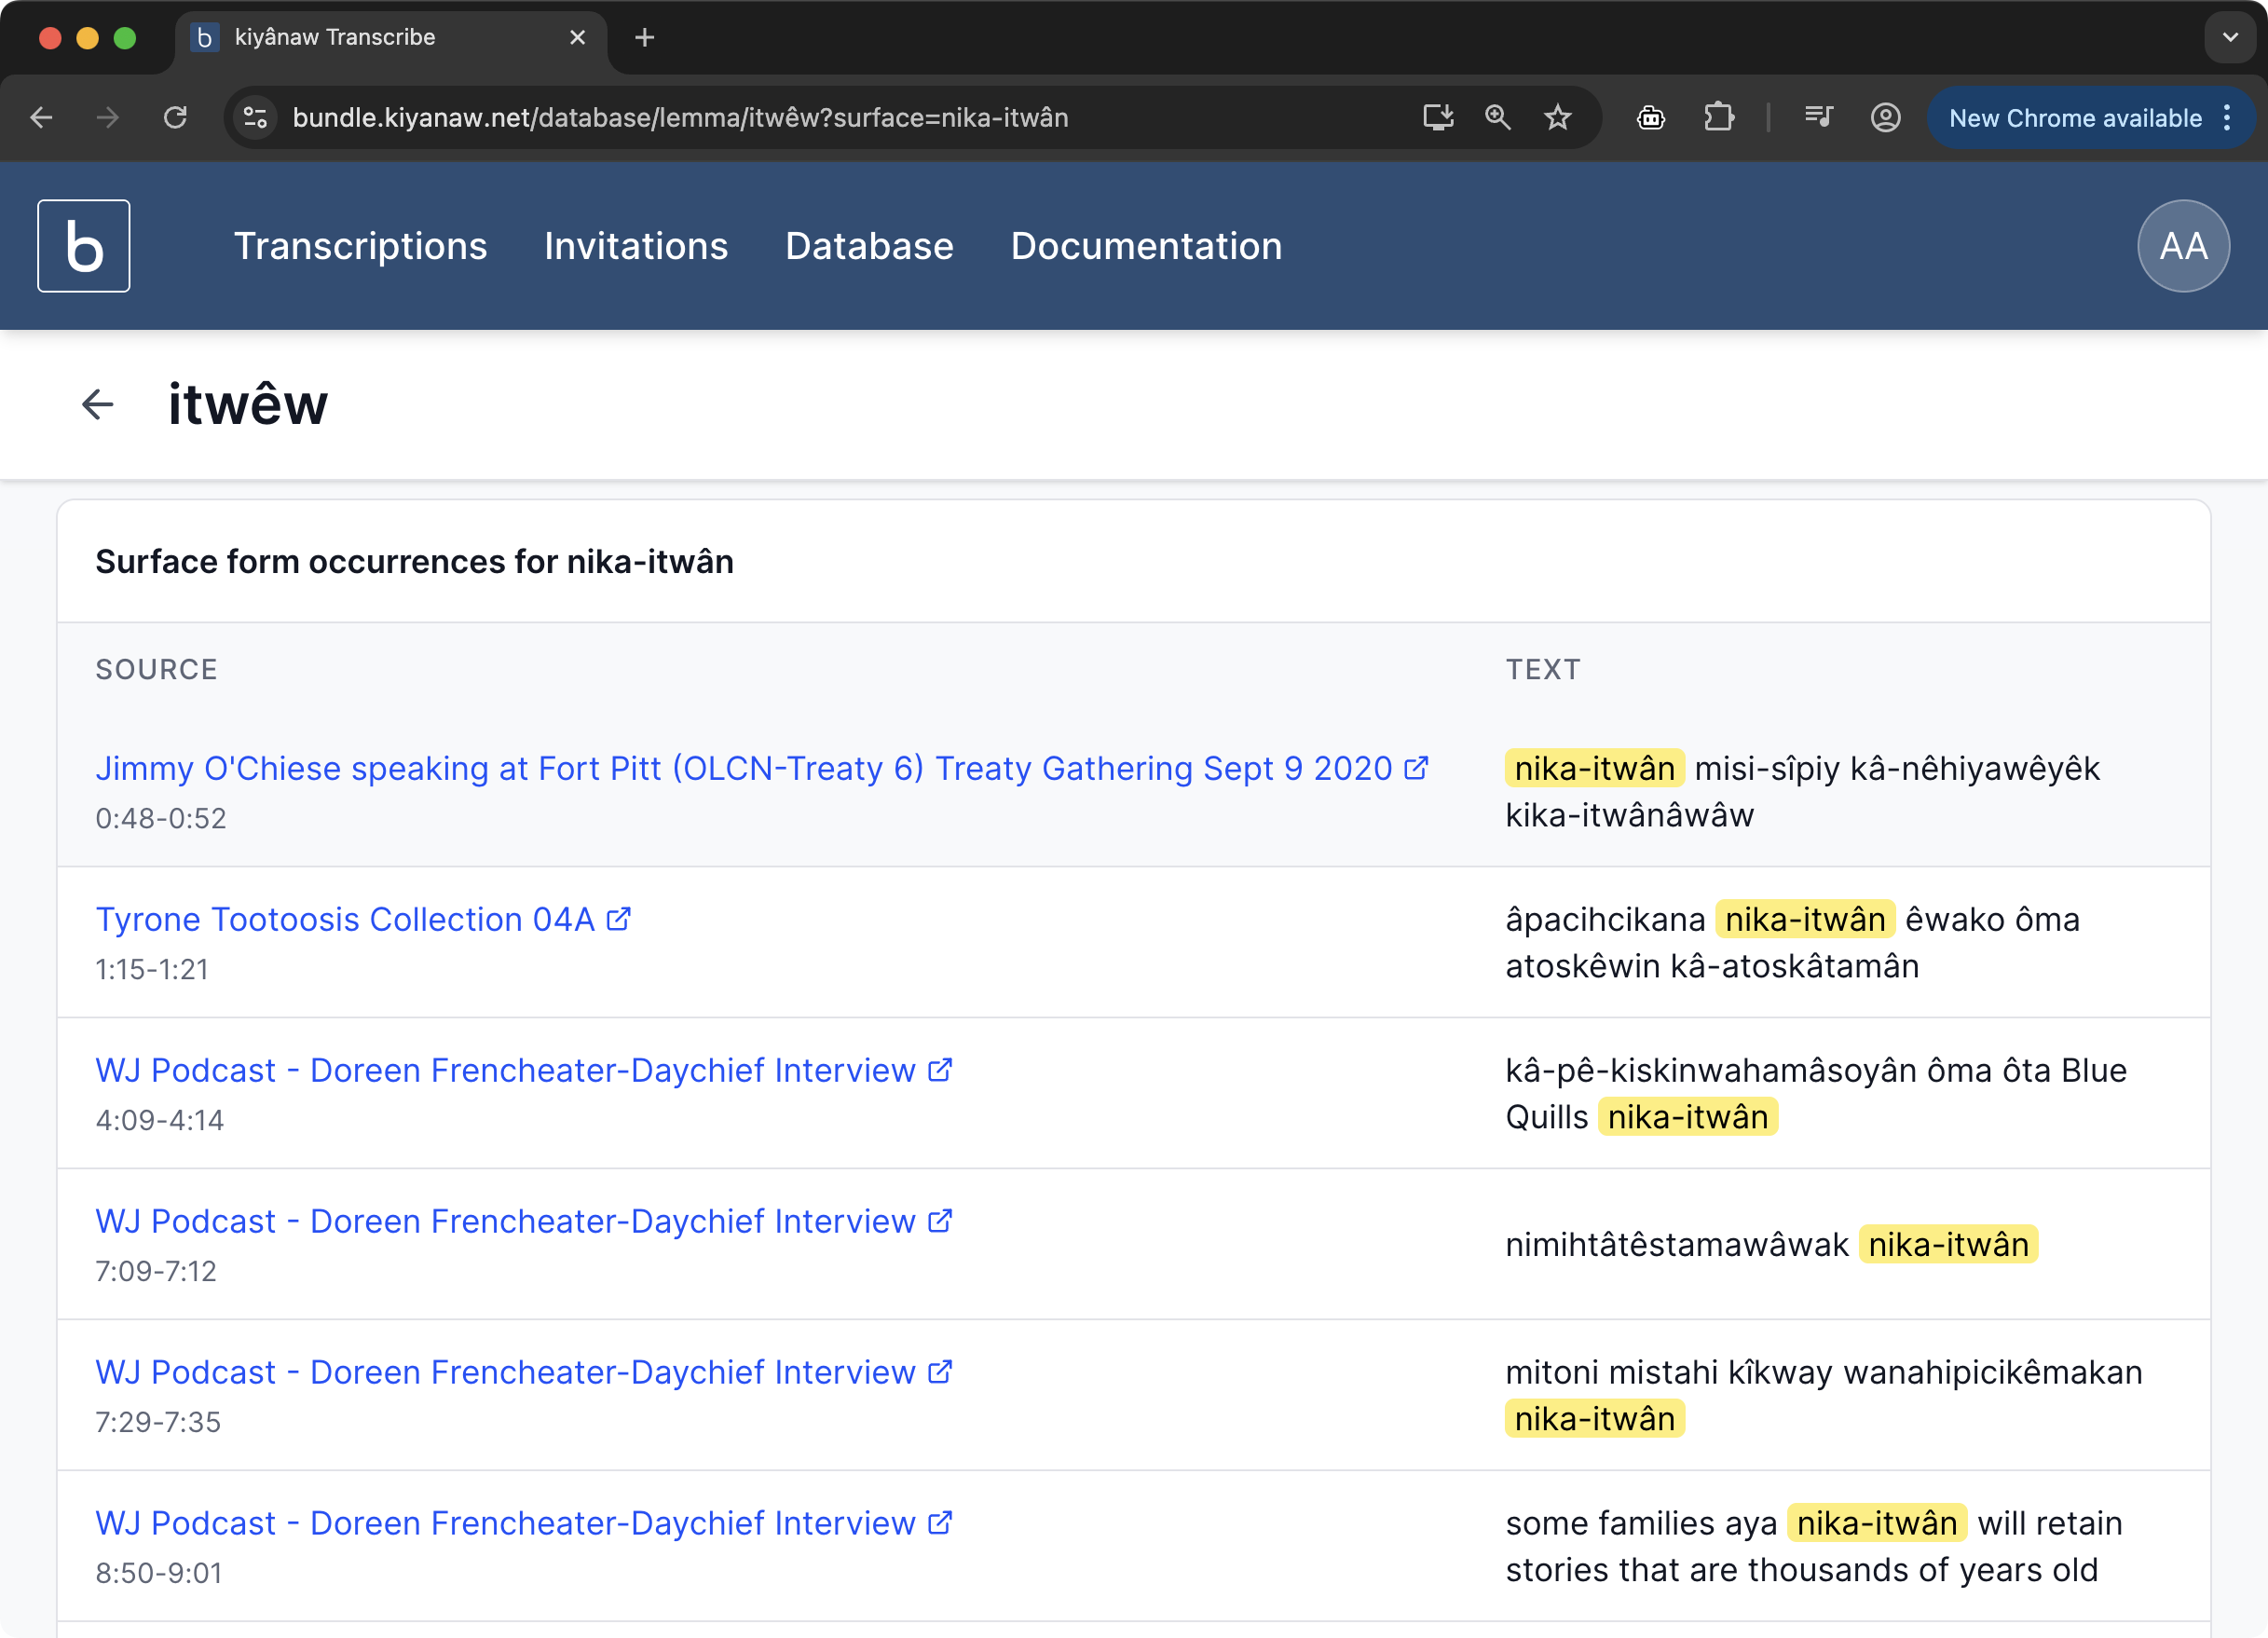Click the kiyânaw 'b' logo
Screen dimensions: 2268x1638
coord(84,246)
